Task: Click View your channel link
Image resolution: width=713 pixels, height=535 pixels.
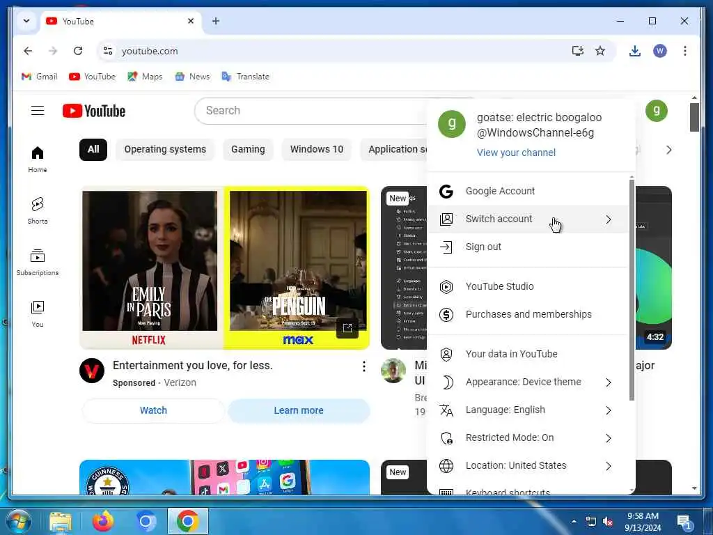Action: tap(516, 153)
